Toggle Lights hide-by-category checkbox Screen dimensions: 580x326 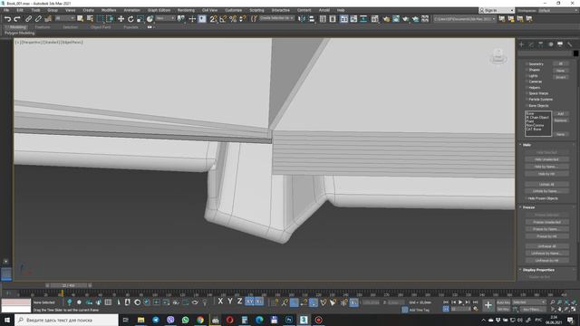(x=527, y=76)
